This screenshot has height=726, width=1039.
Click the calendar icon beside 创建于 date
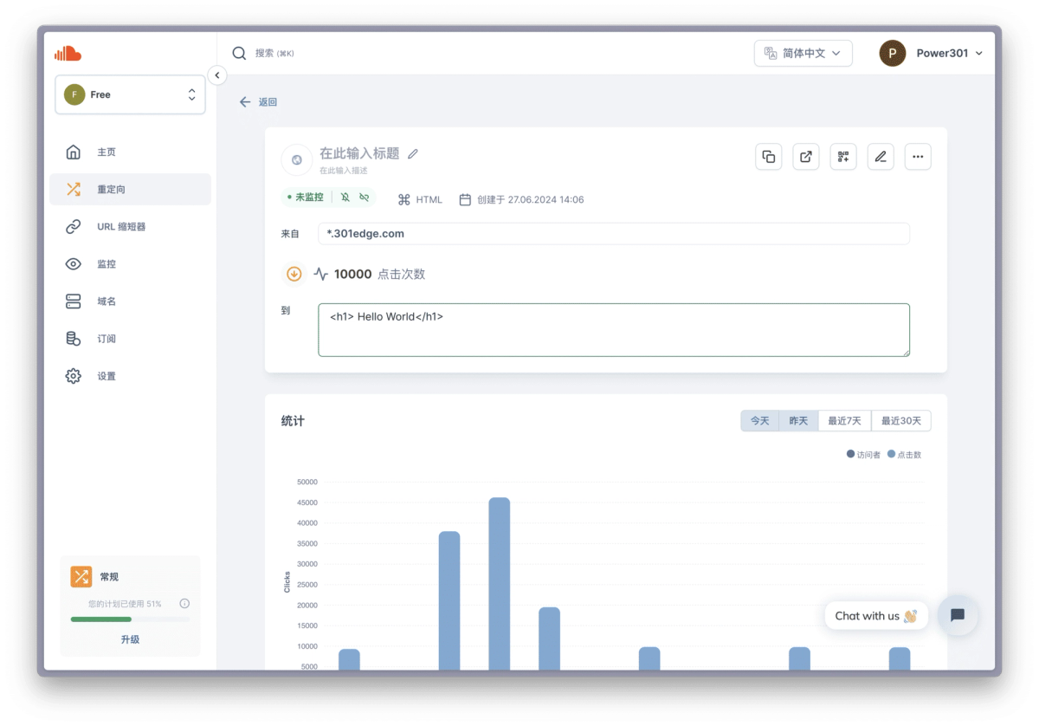tap(465, 199)
